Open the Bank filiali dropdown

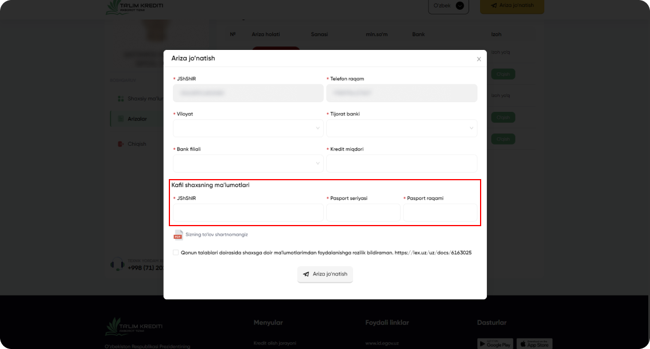coord(248,164)
